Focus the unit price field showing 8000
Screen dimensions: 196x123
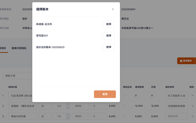point(81,116)
